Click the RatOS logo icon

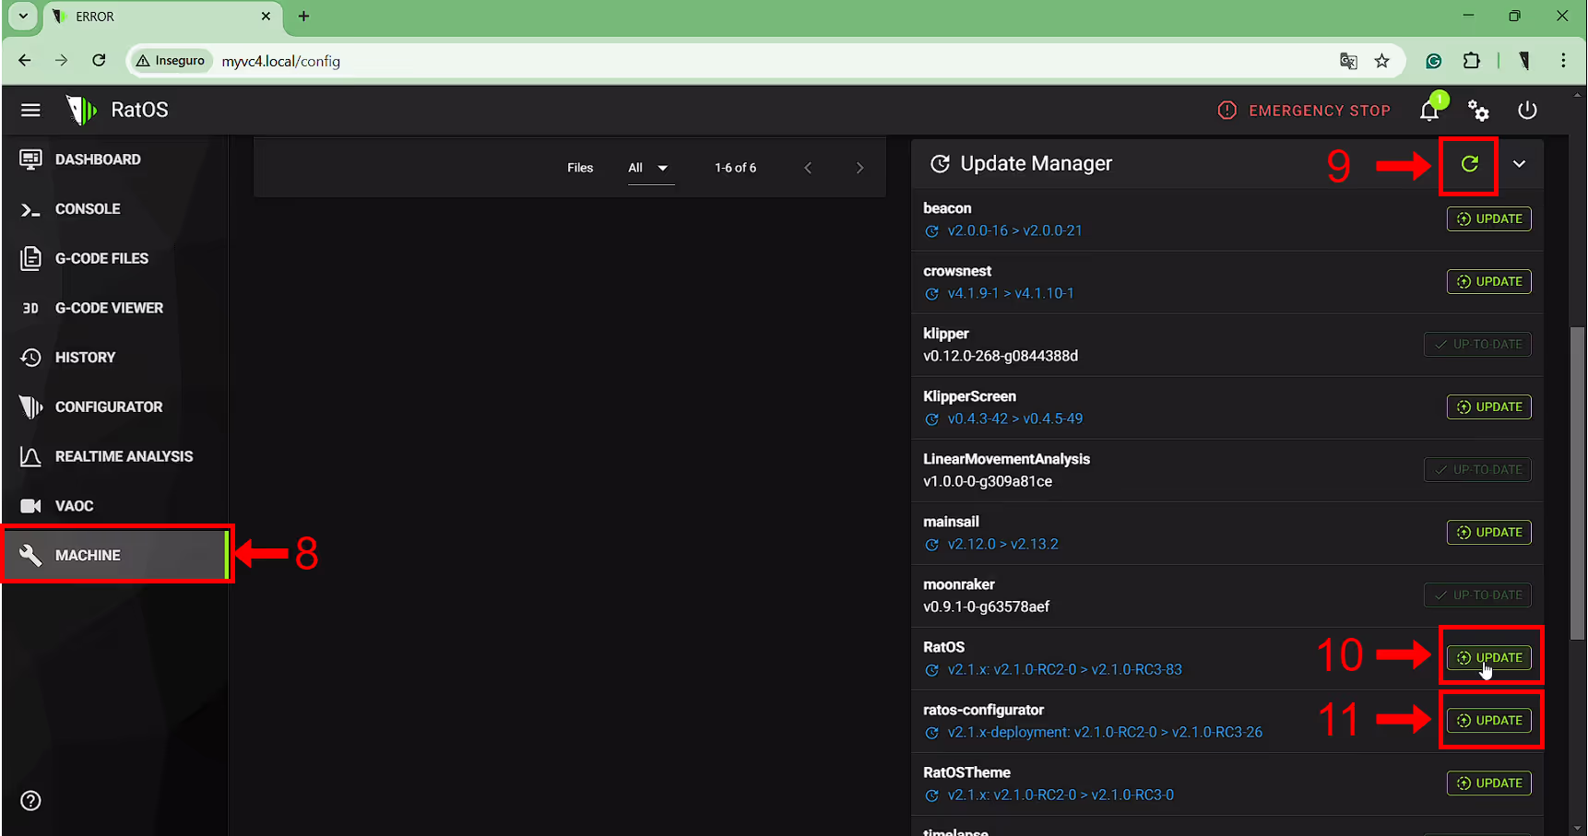81,110
